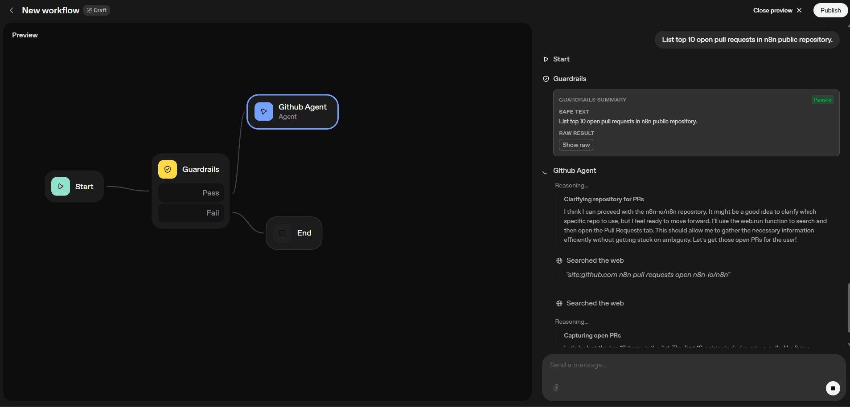Publish the workflow

coord(830,10)
